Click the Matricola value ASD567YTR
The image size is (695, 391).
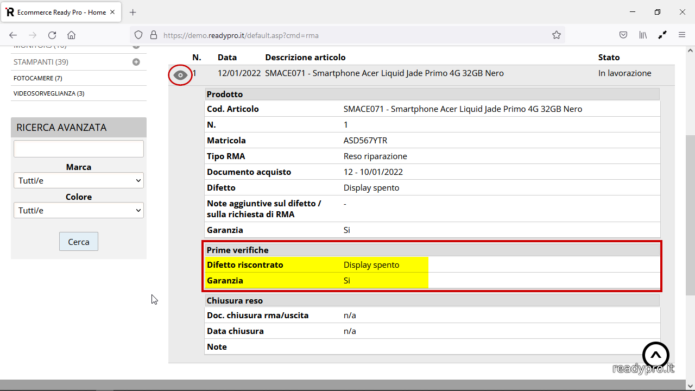tap(365, 140)
